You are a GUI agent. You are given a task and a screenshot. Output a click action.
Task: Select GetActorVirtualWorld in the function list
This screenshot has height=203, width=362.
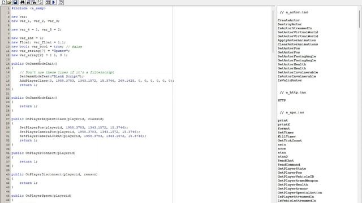tap(298, 36)
